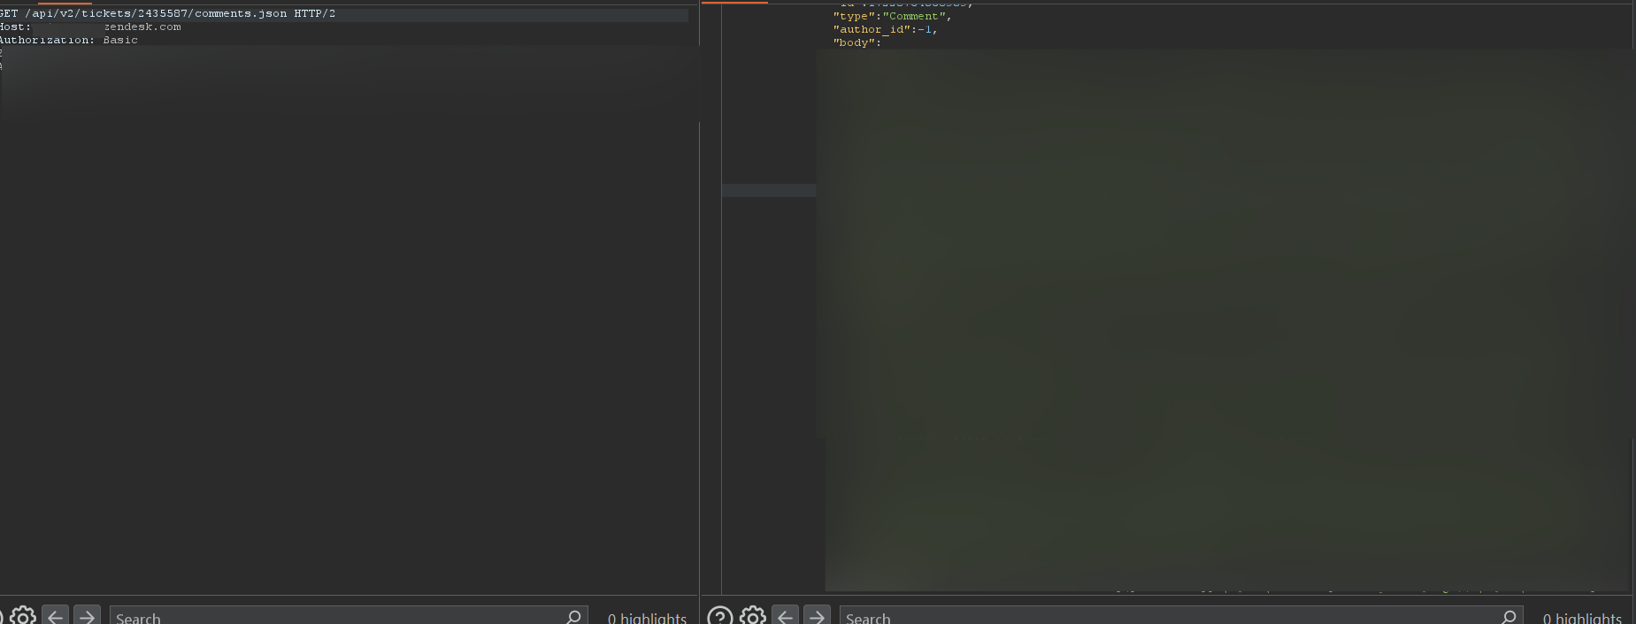
Task: Open help icon in the response pane
Action: (x=720, y=616)
